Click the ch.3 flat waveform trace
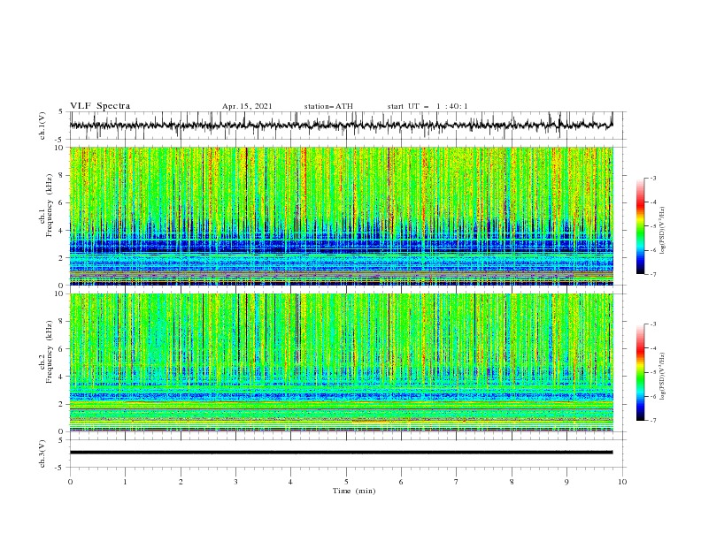This screenshot has height=541, width=701. pos(341,453)
